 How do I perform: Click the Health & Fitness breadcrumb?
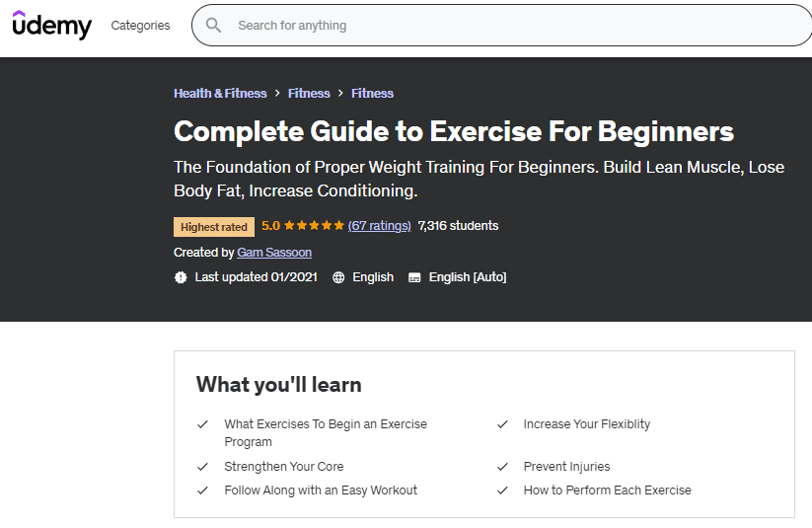[220, 93]
